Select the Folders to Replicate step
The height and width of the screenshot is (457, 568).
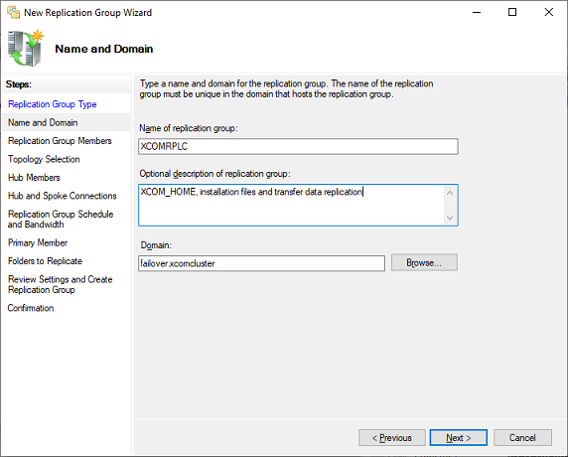[45, 261]
